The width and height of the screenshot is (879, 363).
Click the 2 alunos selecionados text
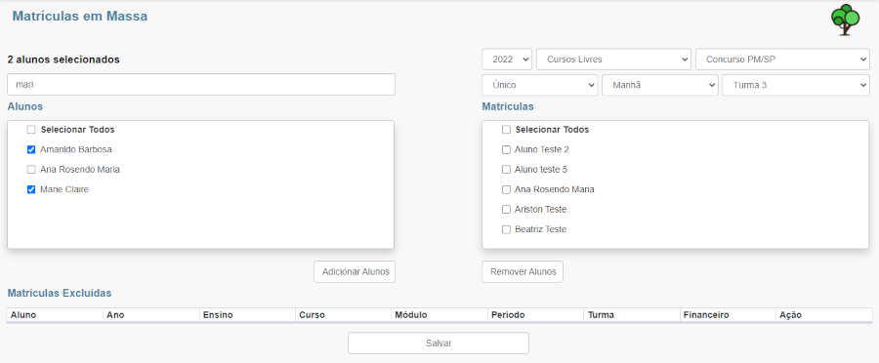63,60
